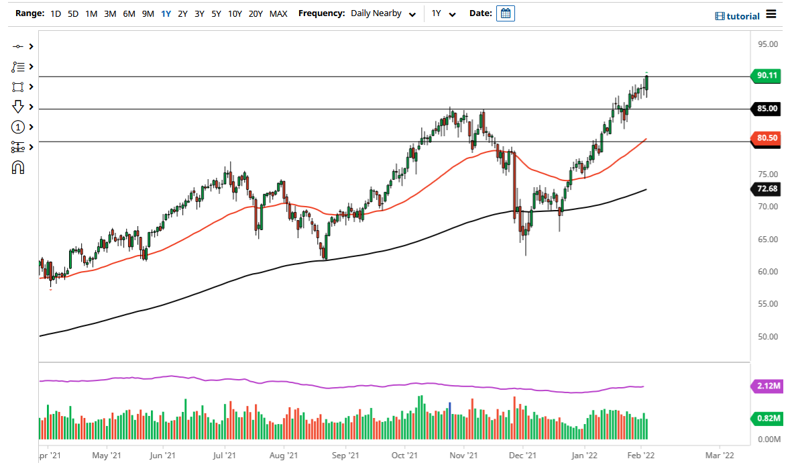Viewport: 788px width, 473px height.
Task: Select the down arrow marker tool
Action: (17, 107)
